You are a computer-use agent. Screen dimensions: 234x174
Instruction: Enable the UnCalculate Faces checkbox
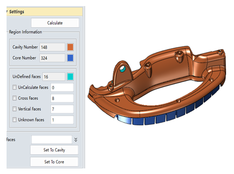15,87
